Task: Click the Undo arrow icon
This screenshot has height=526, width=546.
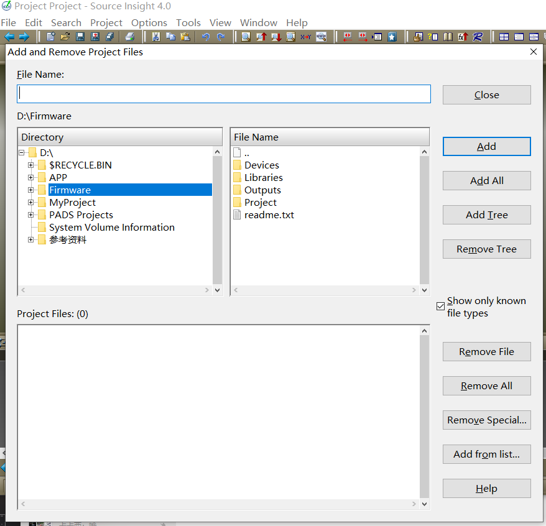Action: tap(205, 37)
